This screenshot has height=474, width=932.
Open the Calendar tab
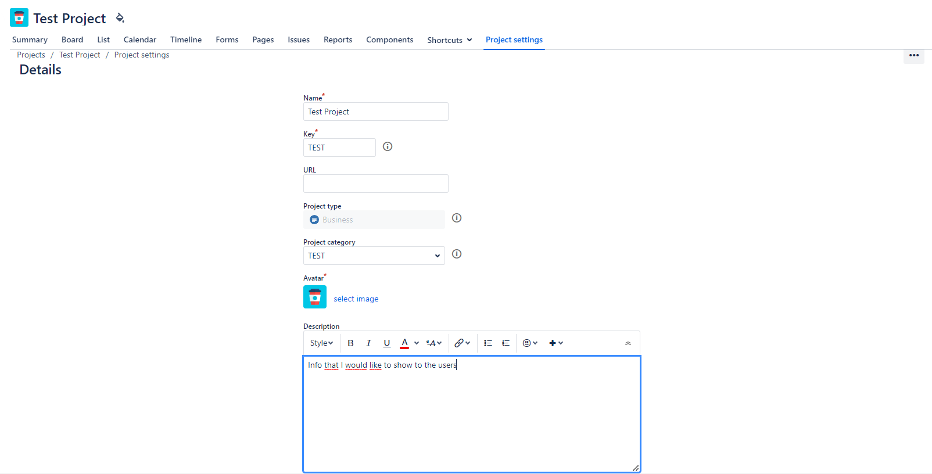[x=140, y=39]
